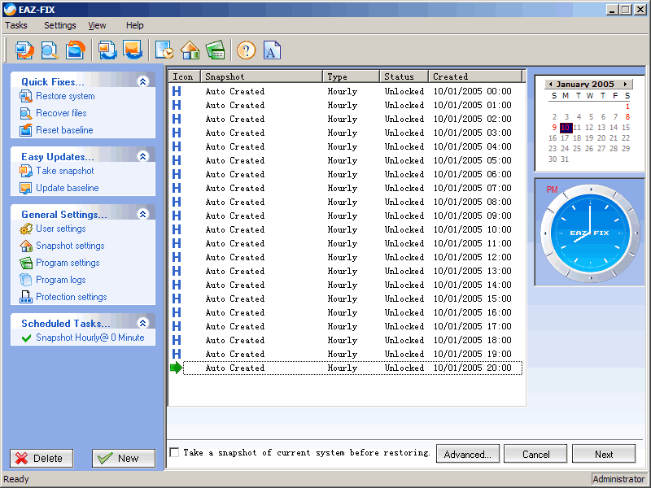Viewport: 651px width, 488px height.
Task: Open the Restore system link
Action: coord(65,96)
